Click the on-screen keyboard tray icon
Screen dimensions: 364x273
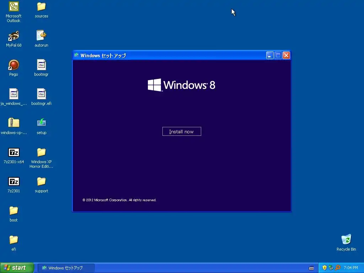(311, 268)
